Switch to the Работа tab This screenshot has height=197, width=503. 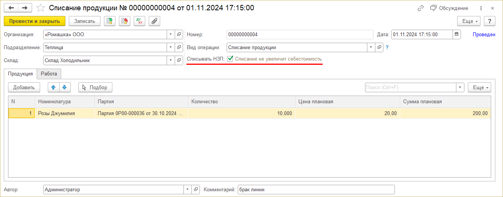click(x=49, y=74)
